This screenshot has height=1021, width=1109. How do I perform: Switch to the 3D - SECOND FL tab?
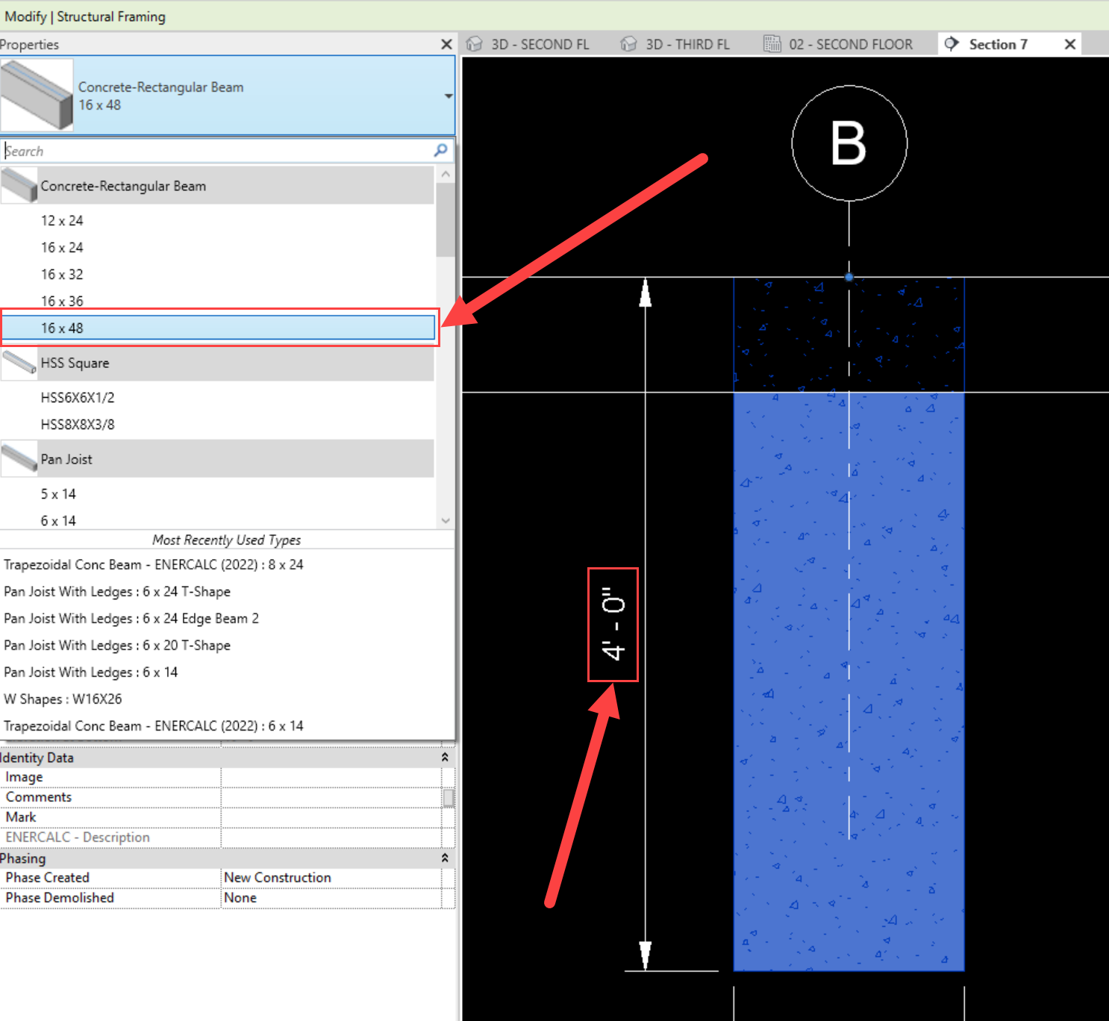[x=539, y=44]
